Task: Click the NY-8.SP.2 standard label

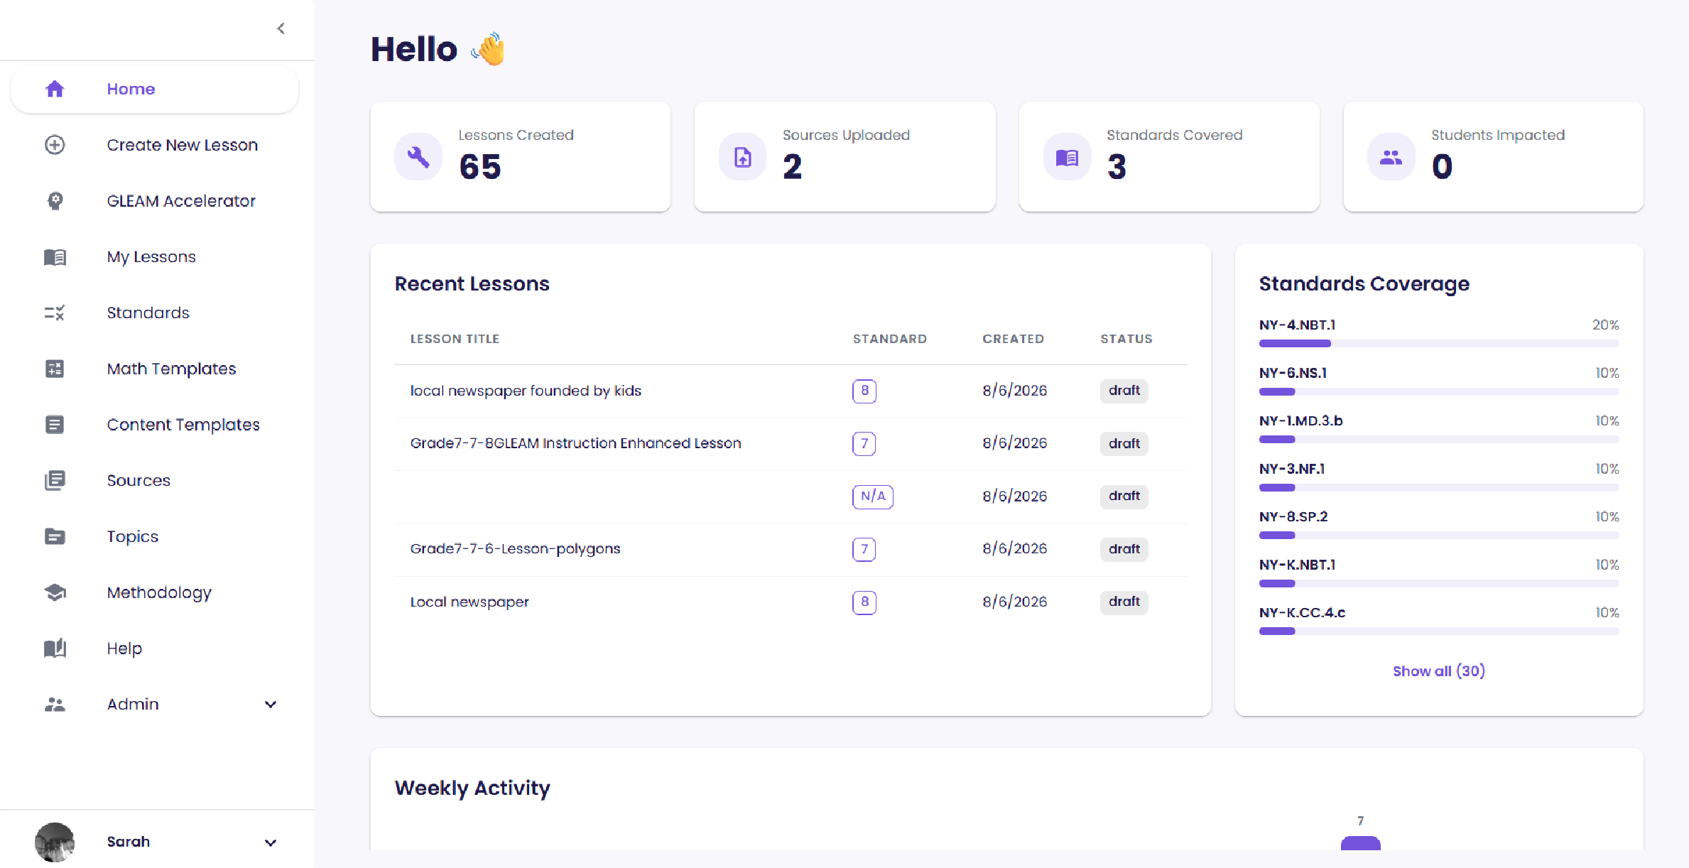Action: [x=1293, y=516]
